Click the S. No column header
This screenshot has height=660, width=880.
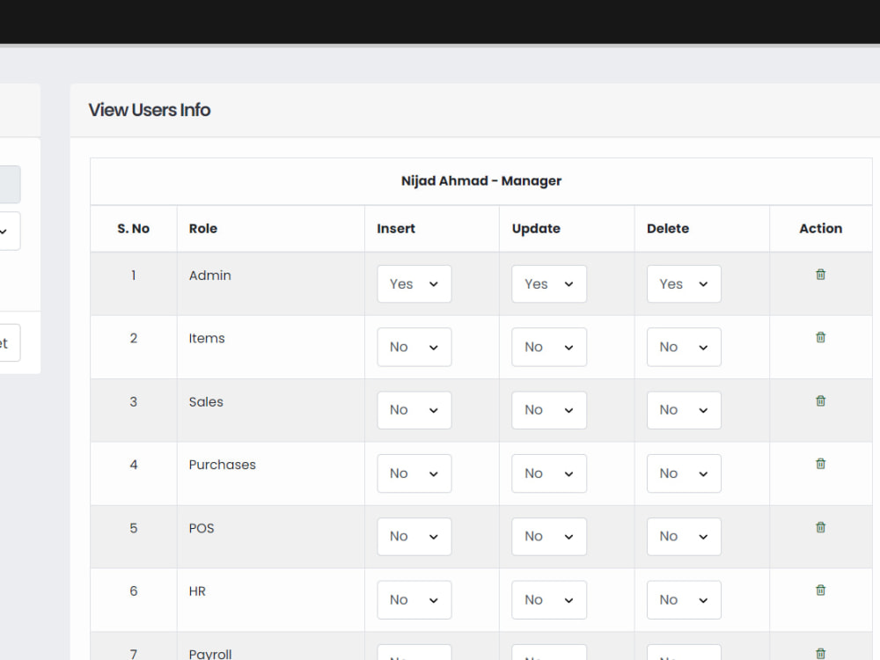coord(134,229)
